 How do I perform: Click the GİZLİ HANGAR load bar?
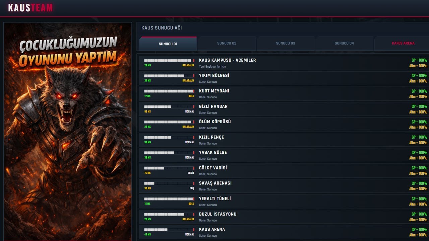169,106
